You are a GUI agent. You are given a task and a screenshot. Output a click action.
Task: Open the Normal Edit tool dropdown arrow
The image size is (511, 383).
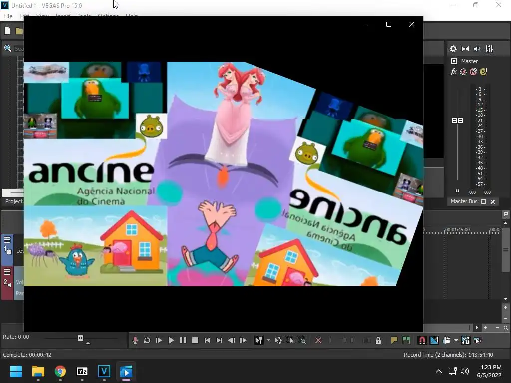(268, 340)
